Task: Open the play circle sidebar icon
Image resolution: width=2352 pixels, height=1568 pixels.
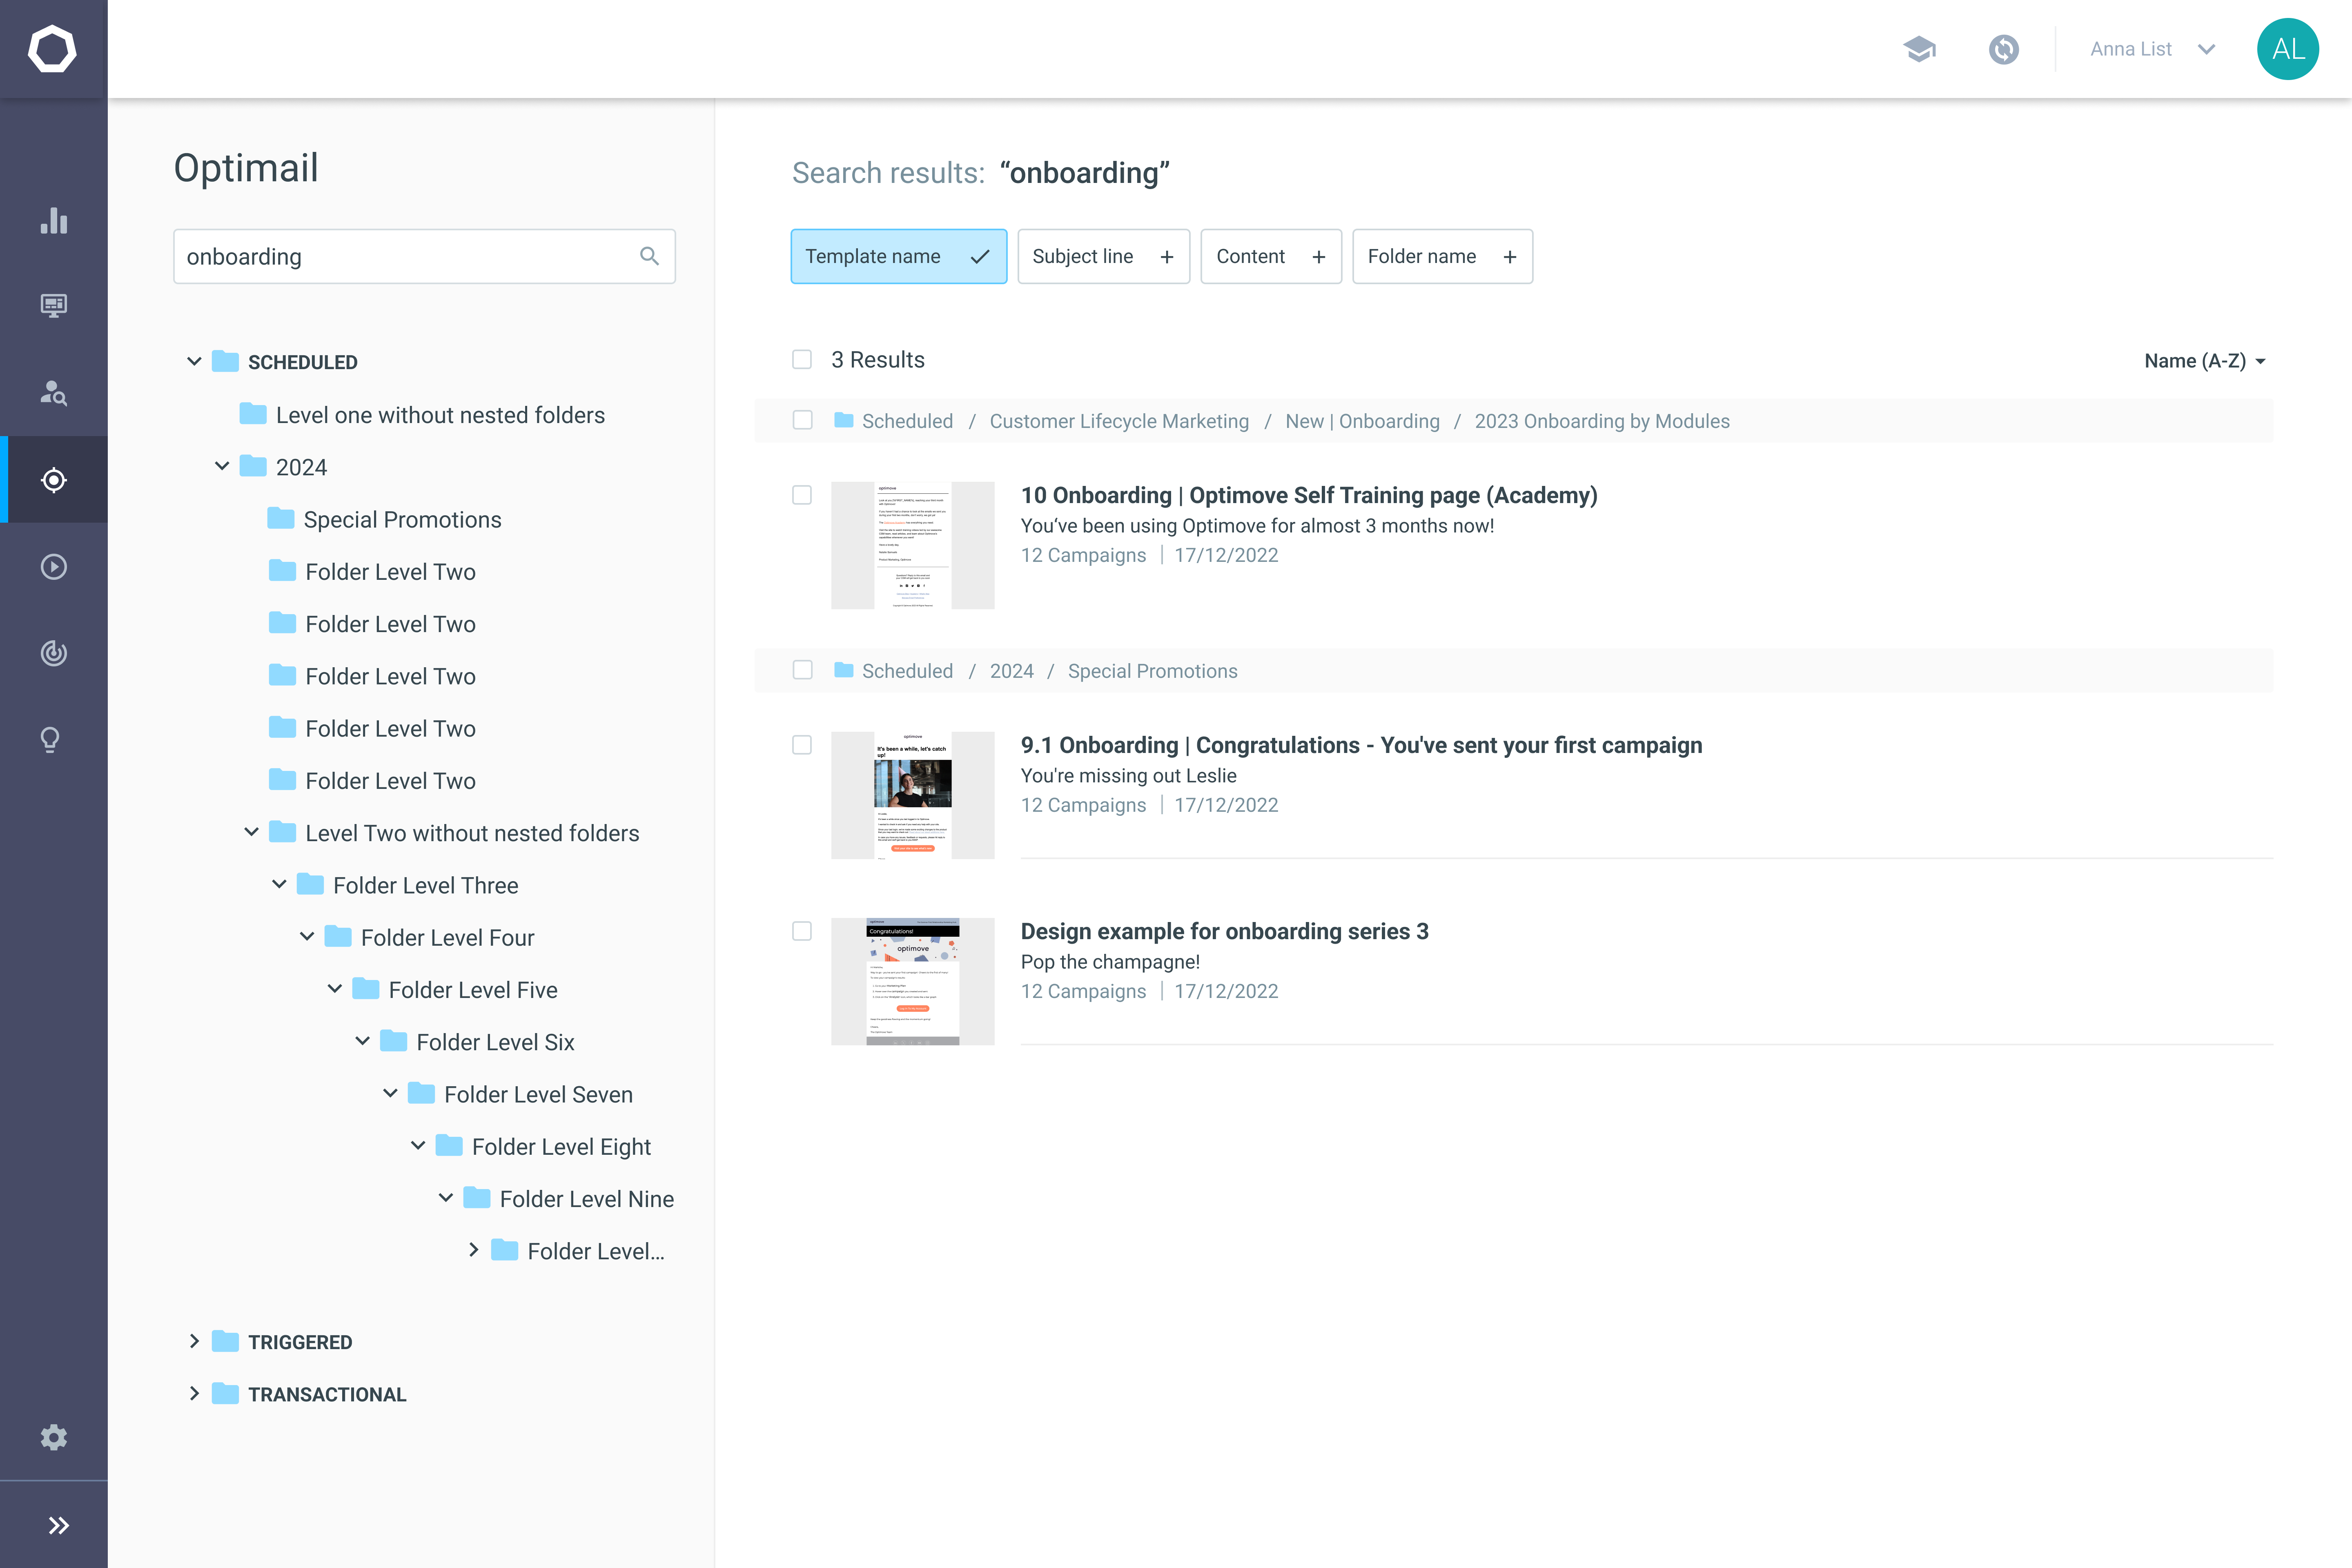Action: tap(54, 567)
